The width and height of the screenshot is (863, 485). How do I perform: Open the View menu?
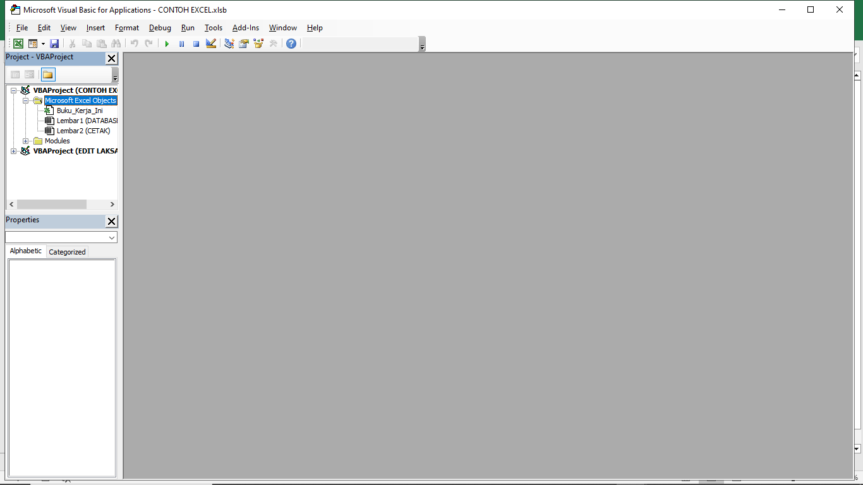[68, 28]
